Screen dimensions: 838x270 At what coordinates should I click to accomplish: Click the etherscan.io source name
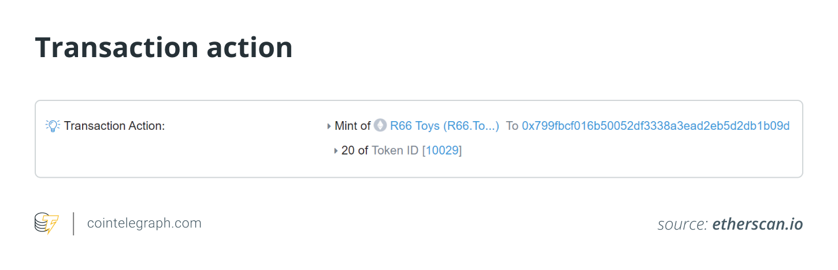[757, 224]
